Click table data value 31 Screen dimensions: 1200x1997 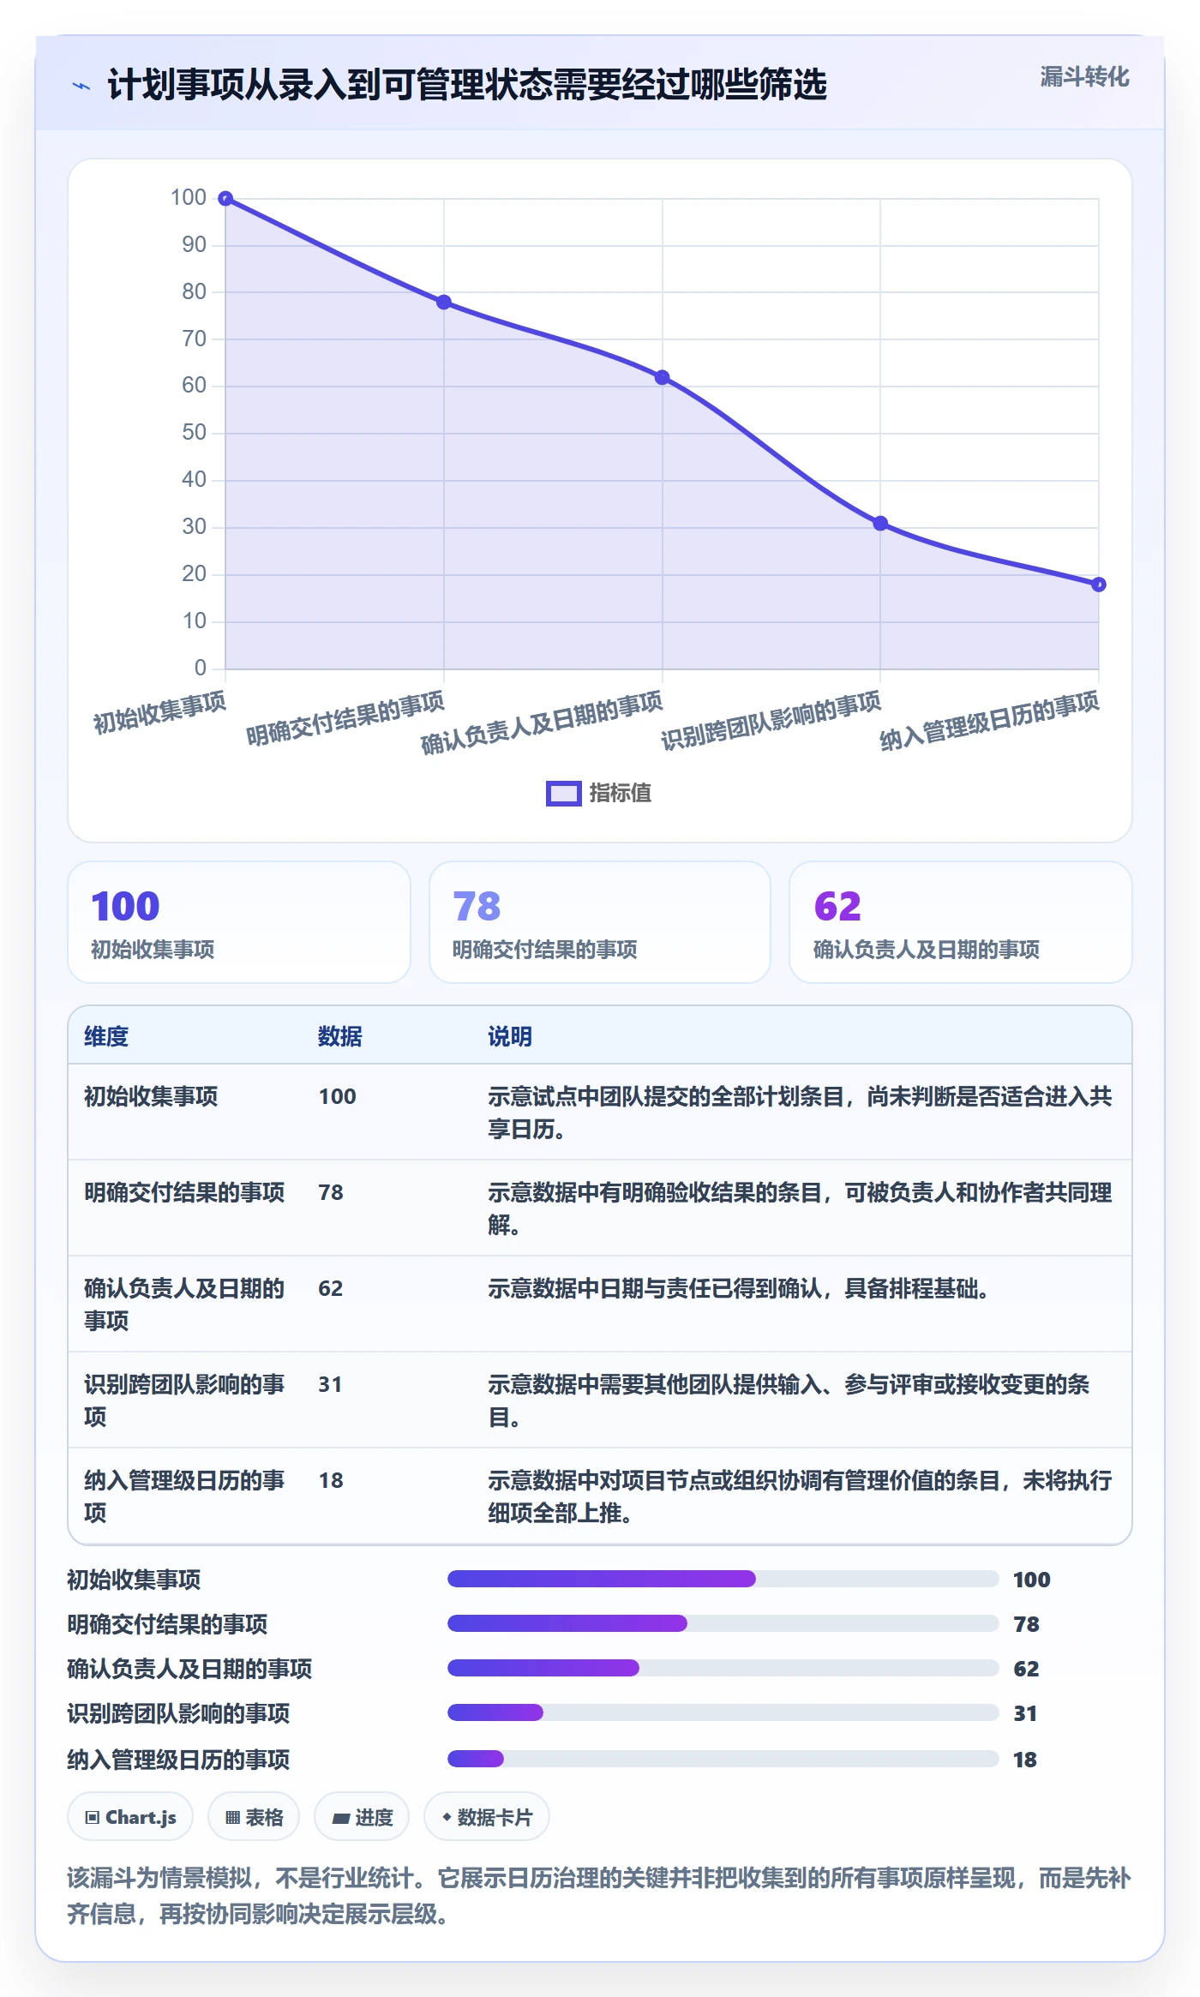coord(330,1384)
